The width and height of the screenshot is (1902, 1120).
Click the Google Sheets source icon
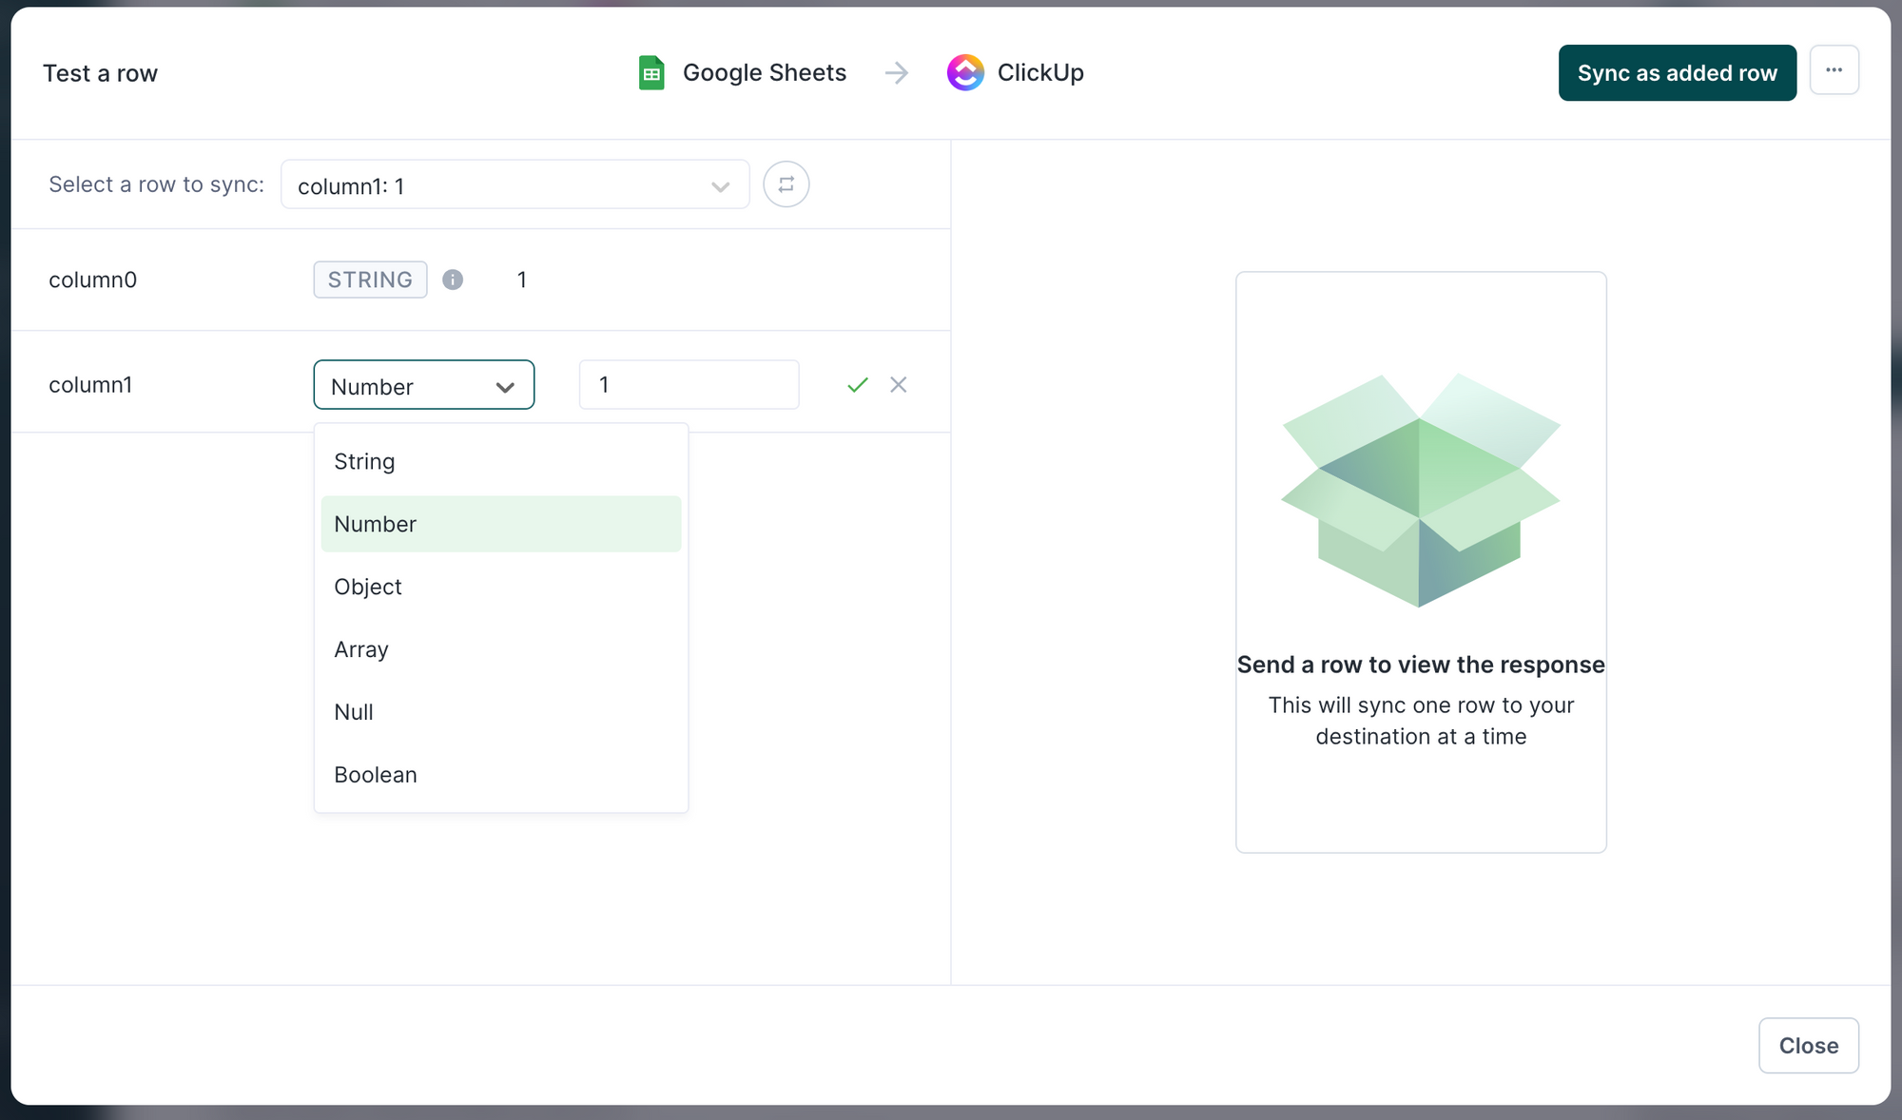[x=651, y=73]
